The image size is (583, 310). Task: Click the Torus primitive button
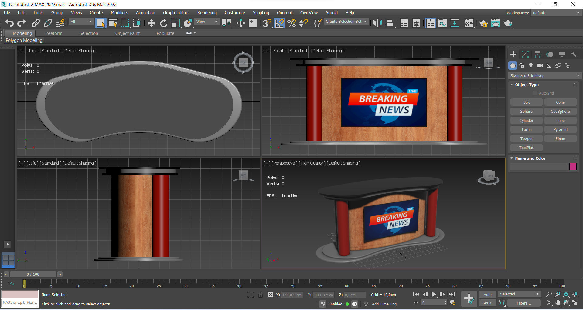526,130
